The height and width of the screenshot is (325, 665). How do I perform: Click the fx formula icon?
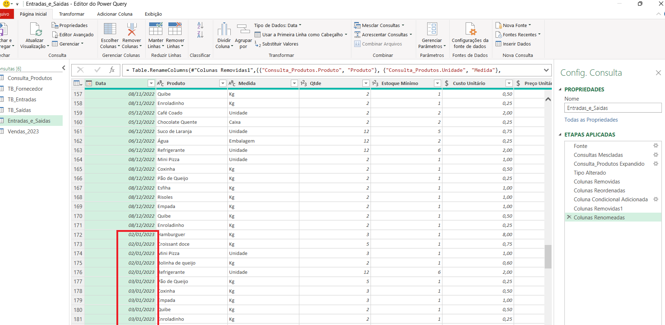[x=112, y=70]
